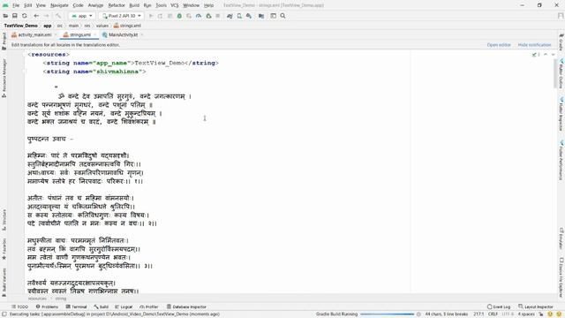The image size is (565, 318).
Task: Click the Sync Project with Gradle Files icon
Action: click(230, 16)
